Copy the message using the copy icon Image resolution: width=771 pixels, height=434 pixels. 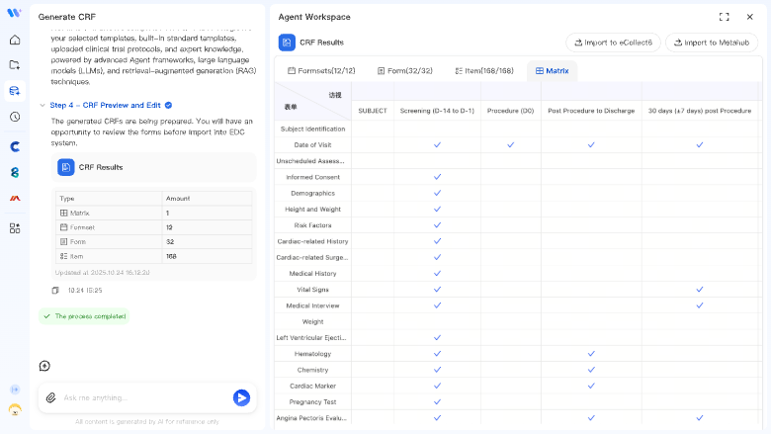point(55,291)
